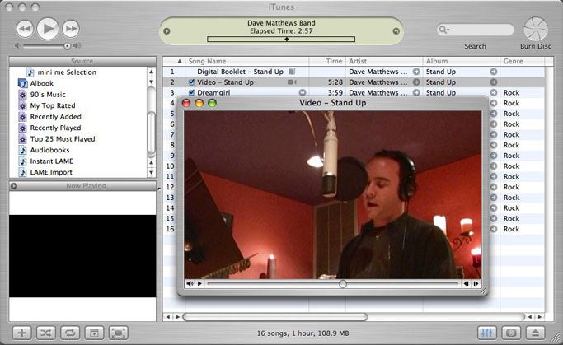Create a new playlist with plus button
Image resolution: width=563 pixels, height=345 pixels.
point(22,333)
